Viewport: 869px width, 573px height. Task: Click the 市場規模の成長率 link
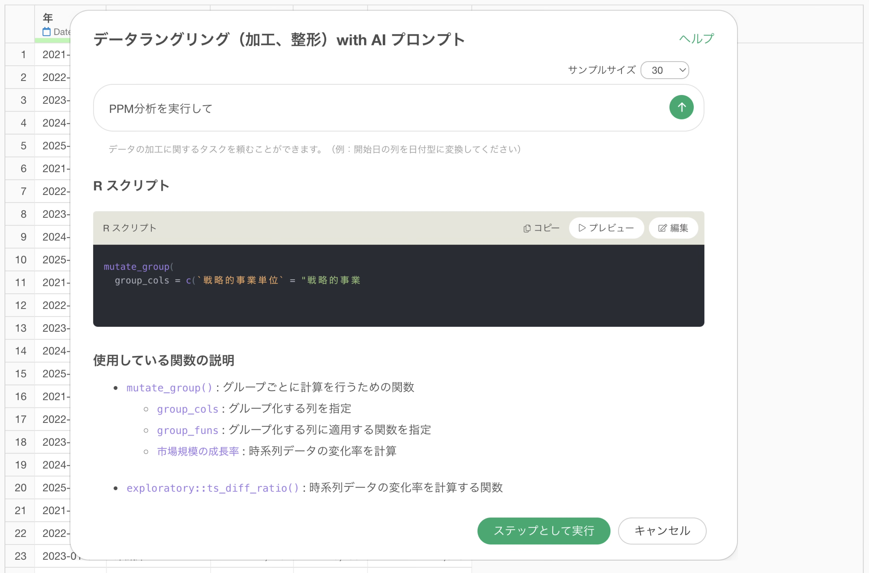pyautogui.click(x=198, y=452)
